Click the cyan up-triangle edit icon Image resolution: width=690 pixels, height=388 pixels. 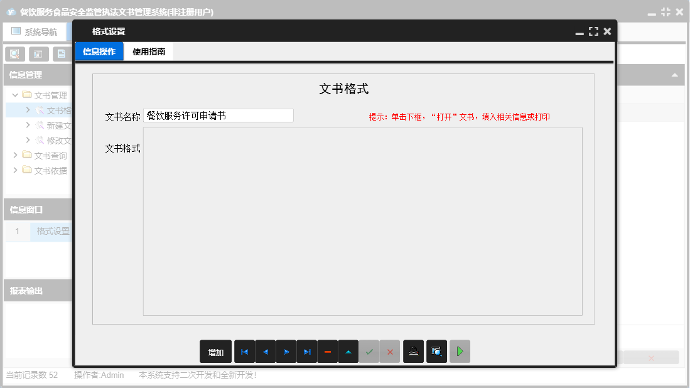pos(348,352)
